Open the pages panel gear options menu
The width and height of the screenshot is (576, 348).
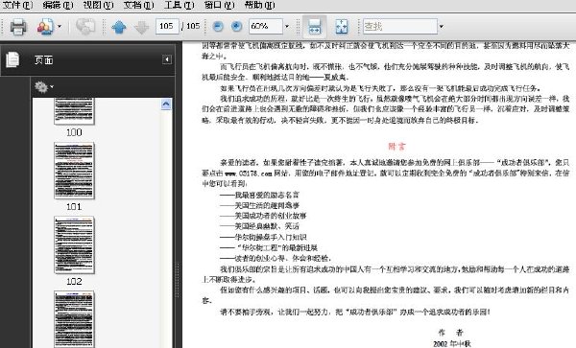coord(44,87)
